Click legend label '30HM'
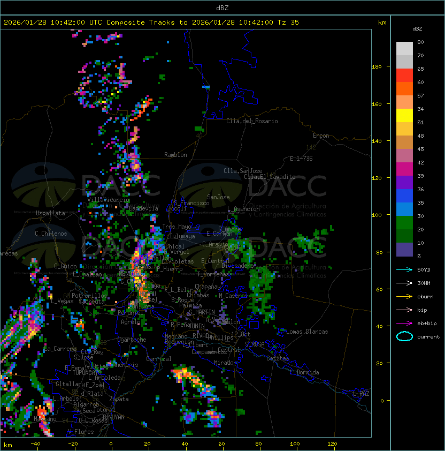The image size is (445, 451). [x=424, y=283]
